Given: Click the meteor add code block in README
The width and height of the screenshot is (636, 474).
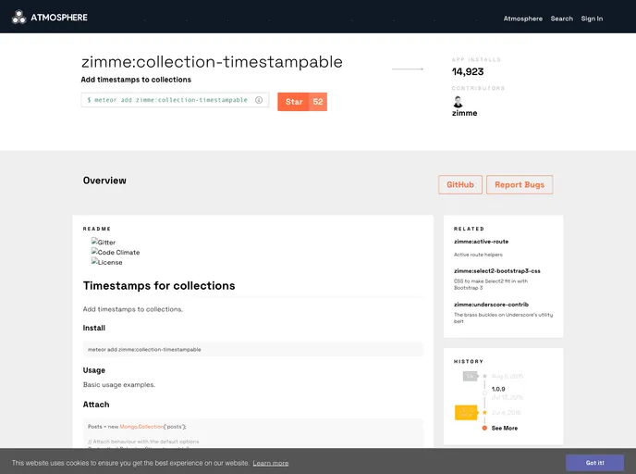Looking at the screenshot, I should click(253, 349).
